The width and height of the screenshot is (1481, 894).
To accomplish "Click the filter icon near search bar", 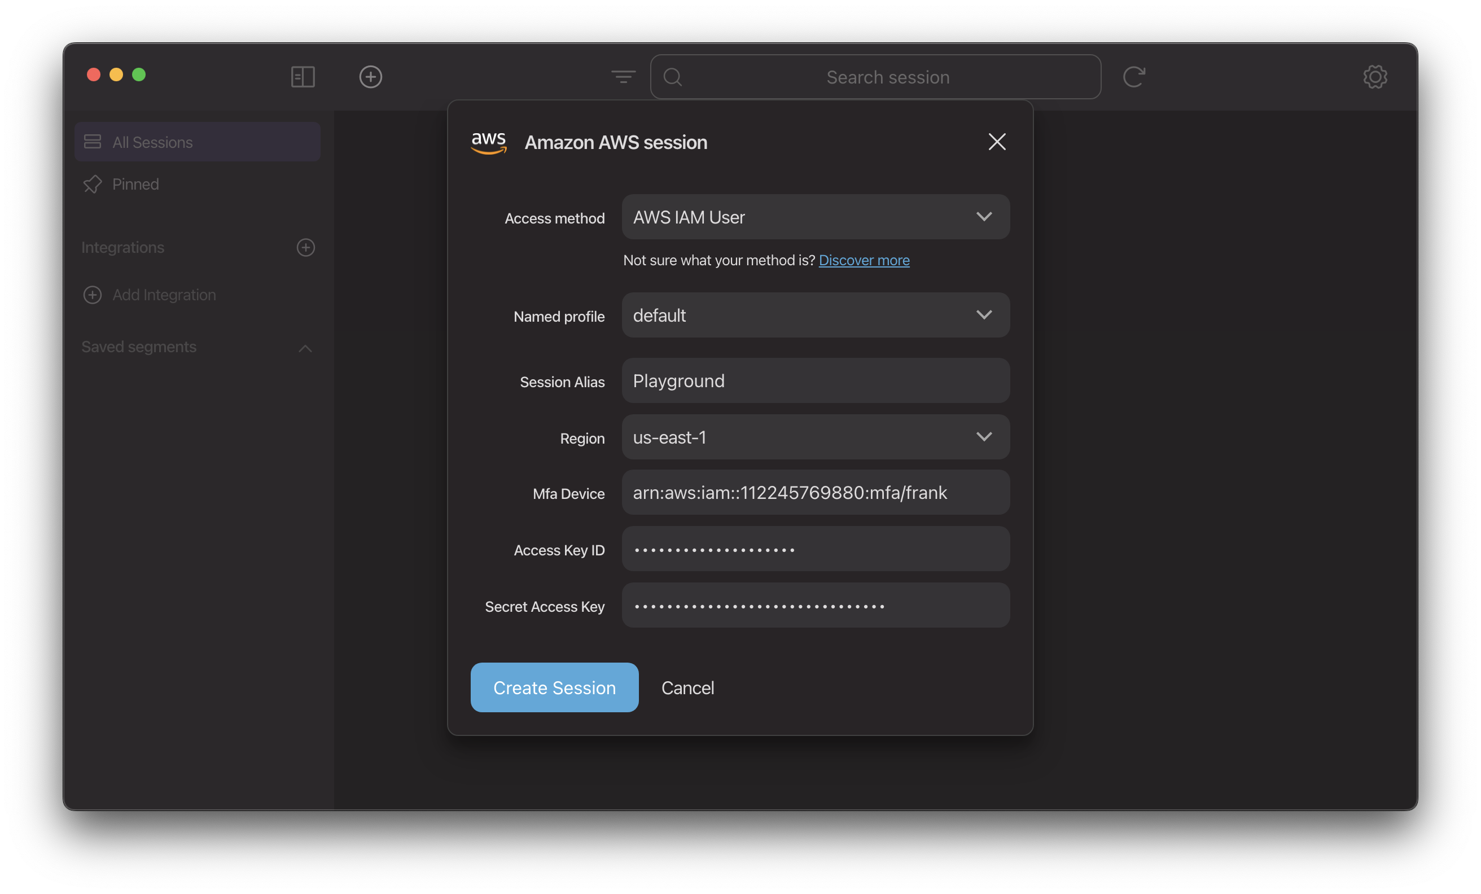I will coord(623,76).
